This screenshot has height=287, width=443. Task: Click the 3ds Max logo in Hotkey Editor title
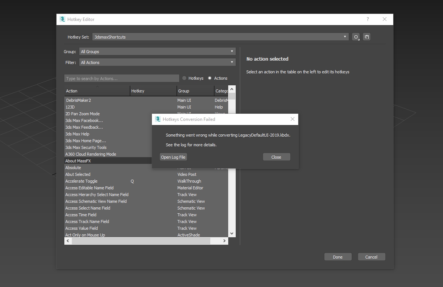click(62, 19)
